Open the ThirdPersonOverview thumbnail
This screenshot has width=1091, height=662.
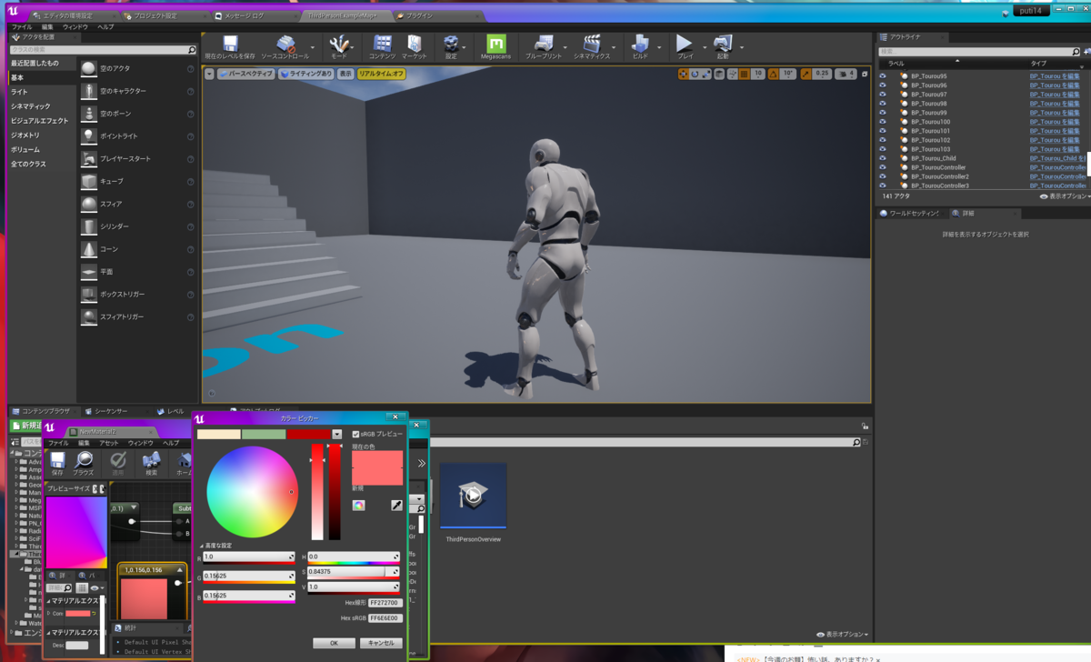point(473,496)
